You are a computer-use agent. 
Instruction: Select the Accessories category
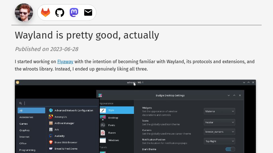coord(26,117)
